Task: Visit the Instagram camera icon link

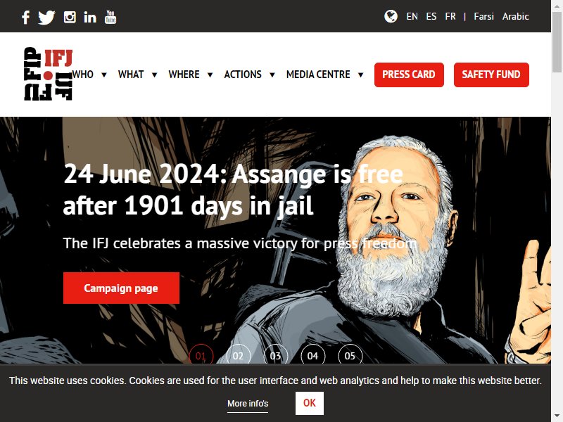Action: click(x=70, y=17)
